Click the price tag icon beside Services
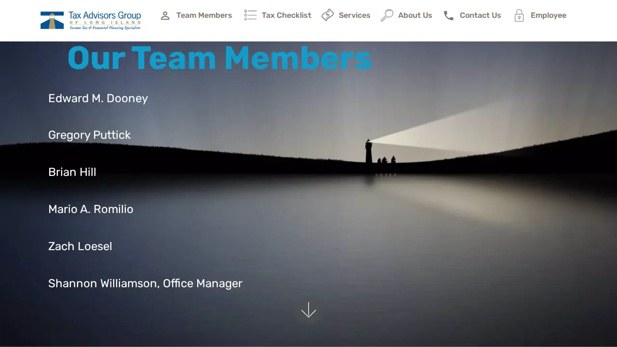The image size is (617, 347). click(328, 15)
